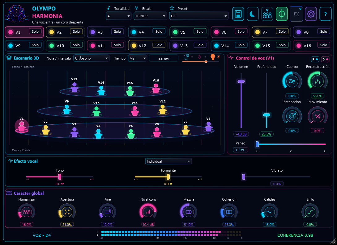Select V12 yellow singer figure on stage
The height and width of the screenshot is (245, 337).
(163, 110)
